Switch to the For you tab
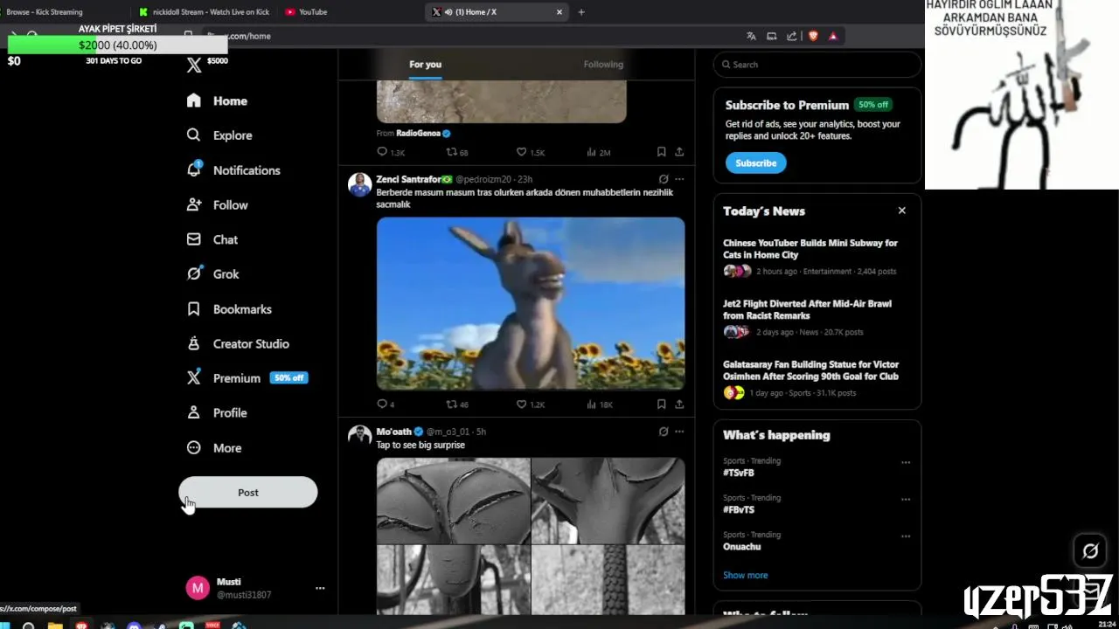This screenshot has width=1119, height=629. (x=425, y=65)
